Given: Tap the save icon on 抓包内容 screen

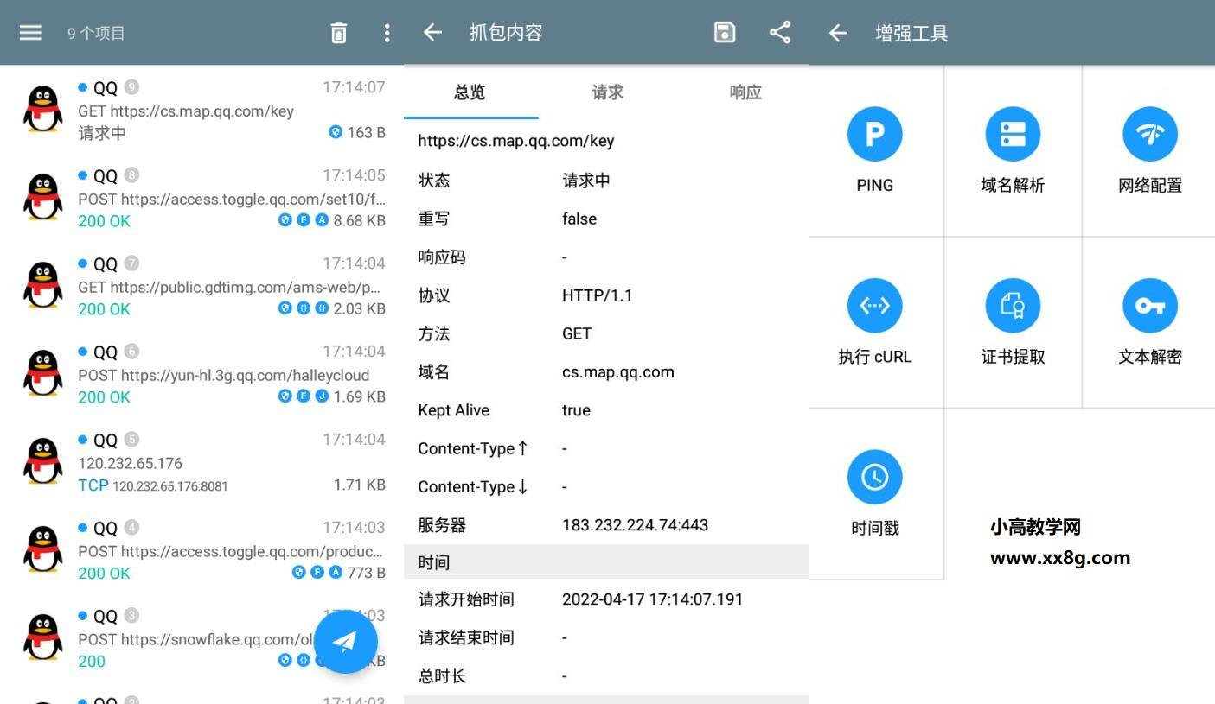Looking at the screenshot, I should coord(724,32).
